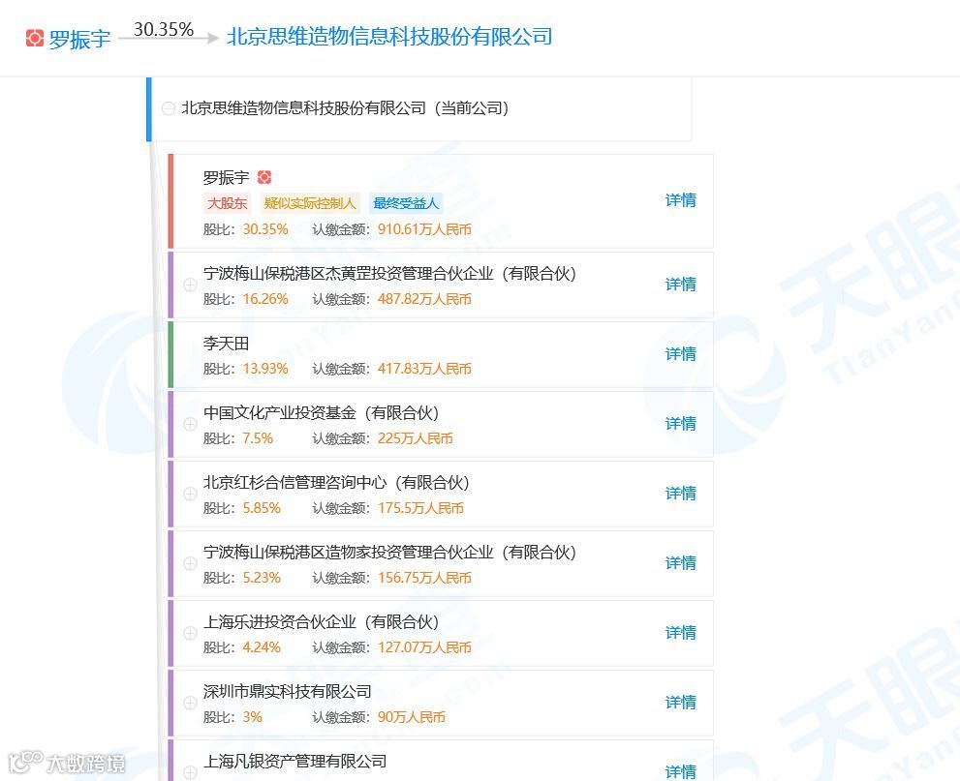Image resolution: width=960 pixels, height=781 pixels.
Task: Open 详情 for 宁波梅山保税港区造物家投资管理合伙企业
Action: 681,563
